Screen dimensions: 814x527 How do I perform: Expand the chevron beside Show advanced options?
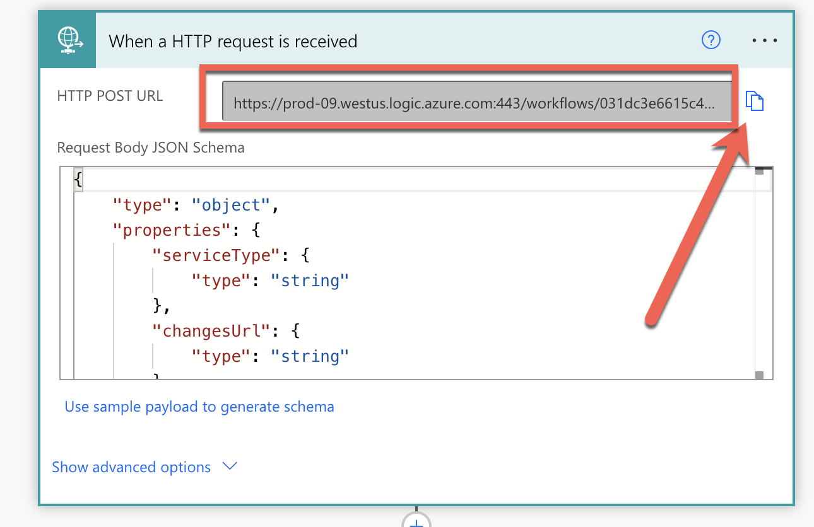(230, 466)
